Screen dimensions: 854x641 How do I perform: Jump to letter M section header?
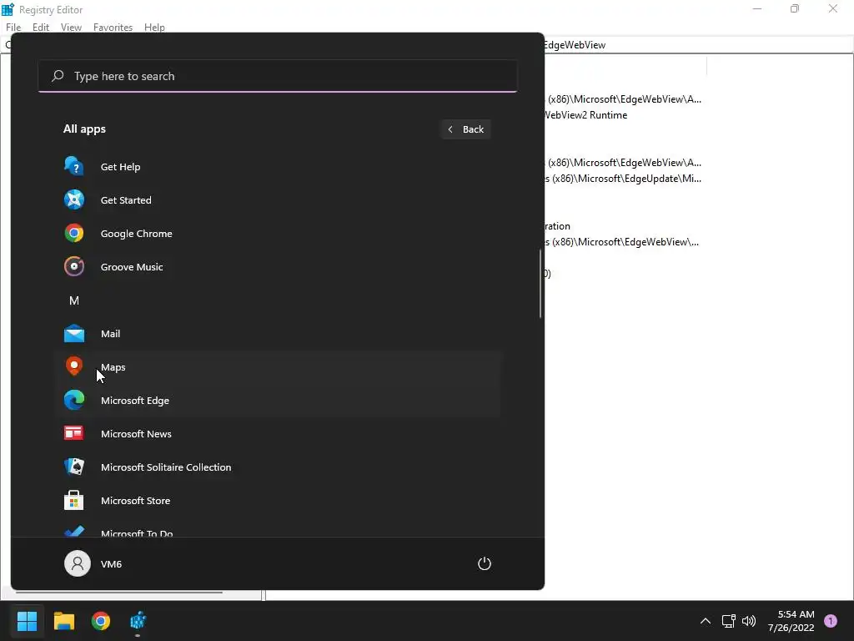74,300
